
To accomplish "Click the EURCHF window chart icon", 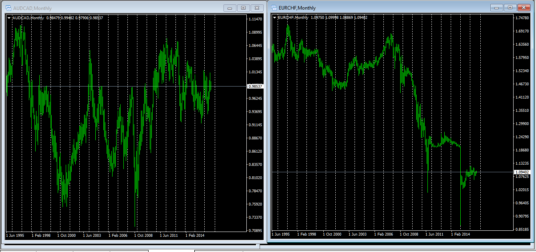I will point(274,8).
